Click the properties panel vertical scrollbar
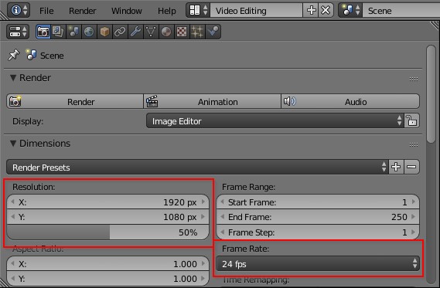 click(x=431, y=94)
